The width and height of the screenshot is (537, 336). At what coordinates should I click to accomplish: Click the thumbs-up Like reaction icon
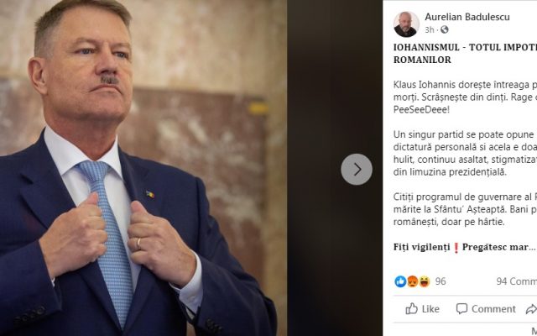pyautogui.click(x=400, y=281)
